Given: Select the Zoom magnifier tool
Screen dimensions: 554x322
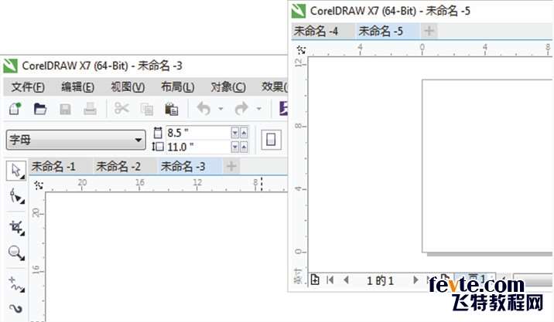Looking at the screenshot, I should click(16, 253).
